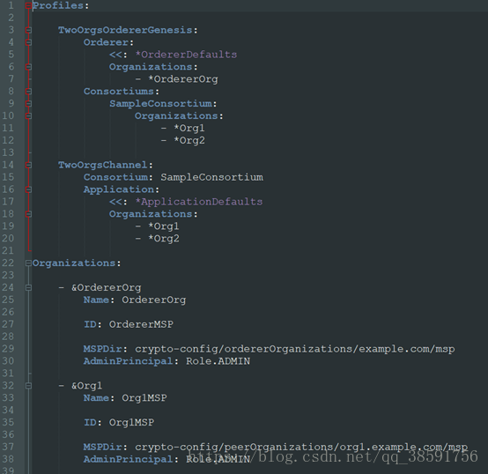Click the SampleConsortium value on line 15
This screenshot has height=474, width=488.
click(x=211, y=177)
